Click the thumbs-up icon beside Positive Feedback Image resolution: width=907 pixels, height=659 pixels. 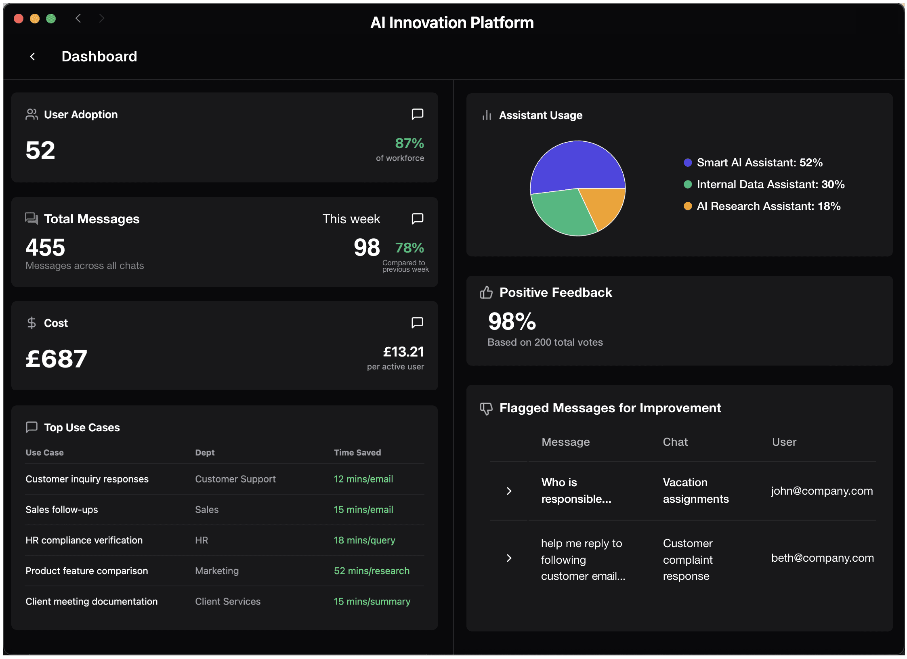486,292
